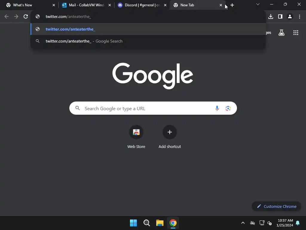Click the muted volume tray icon
Screen dimensions: 306x230
tap(270, 223)
